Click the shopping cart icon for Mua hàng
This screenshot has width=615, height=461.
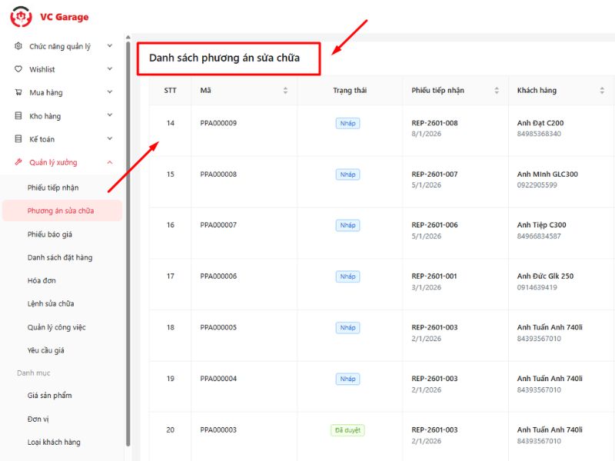(18, 93)
